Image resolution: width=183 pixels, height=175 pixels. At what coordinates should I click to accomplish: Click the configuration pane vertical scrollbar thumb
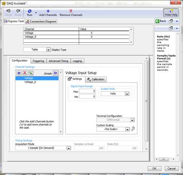(147, 101)
